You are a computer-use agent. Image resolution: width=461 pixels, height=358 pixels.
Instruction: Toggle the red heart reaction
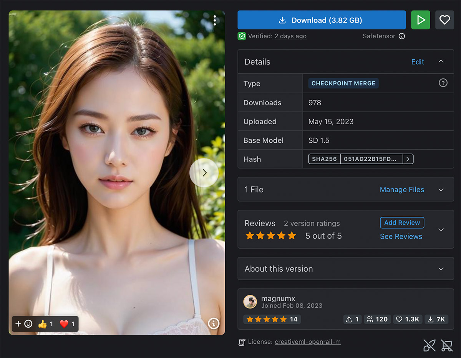67,324
